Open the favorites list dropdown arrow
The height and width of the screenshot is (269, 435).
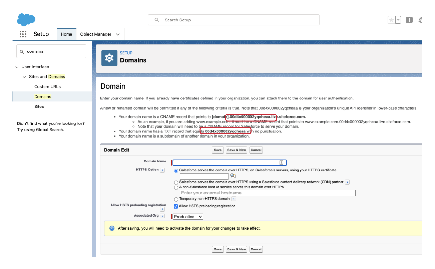(398, 20)
